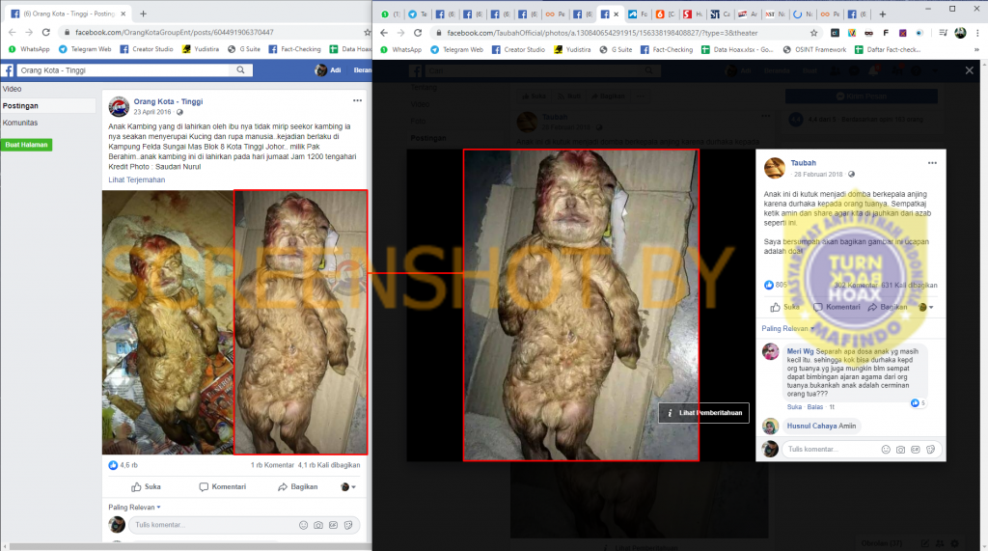Open Data Hoax.xlsx bookmark in right window
The image size is (988, 551).
pyautogui.click(x=737, y=49)
